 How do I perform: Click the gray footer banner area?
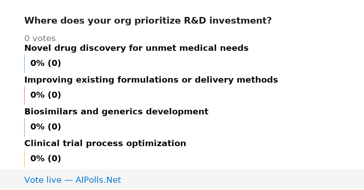click(182, 179)
